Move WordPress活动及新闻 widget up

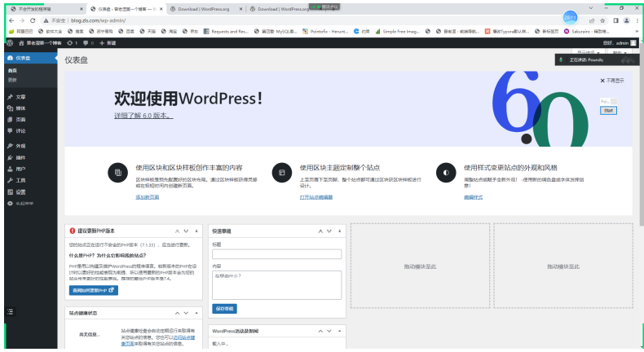pos(320,331)
